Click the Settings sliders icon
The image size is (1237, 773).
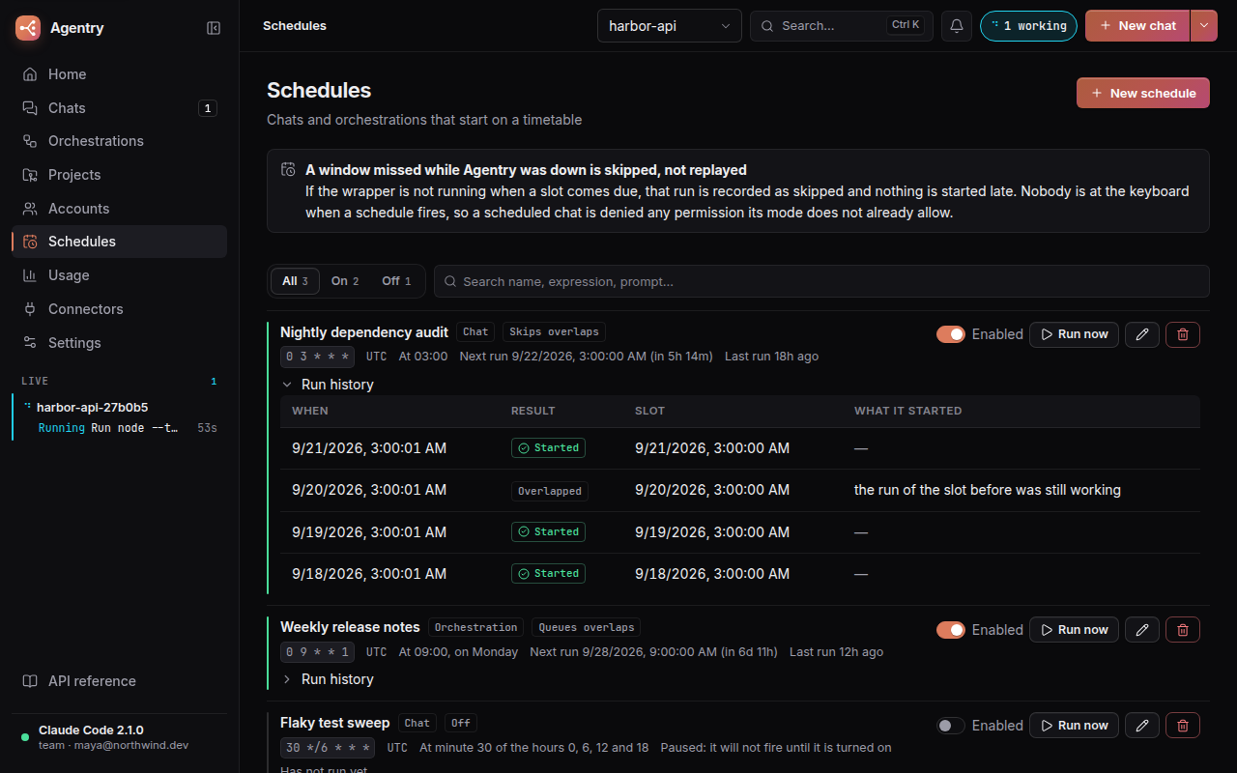coord(30,343)
